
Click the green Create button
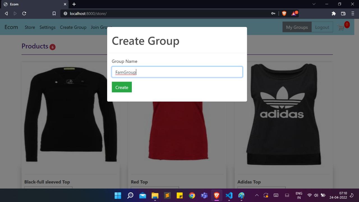[122, 87]
